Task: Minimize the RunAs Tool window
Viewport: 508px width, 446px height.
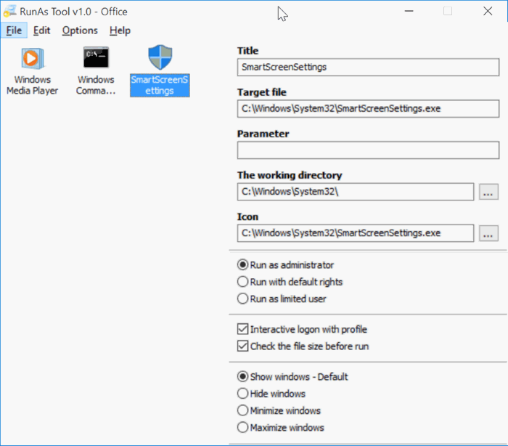Action: 409,12
